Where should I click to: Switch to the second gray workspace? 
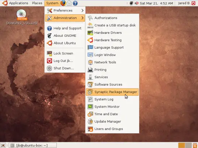pyautogui.click(x=188, y=145)
